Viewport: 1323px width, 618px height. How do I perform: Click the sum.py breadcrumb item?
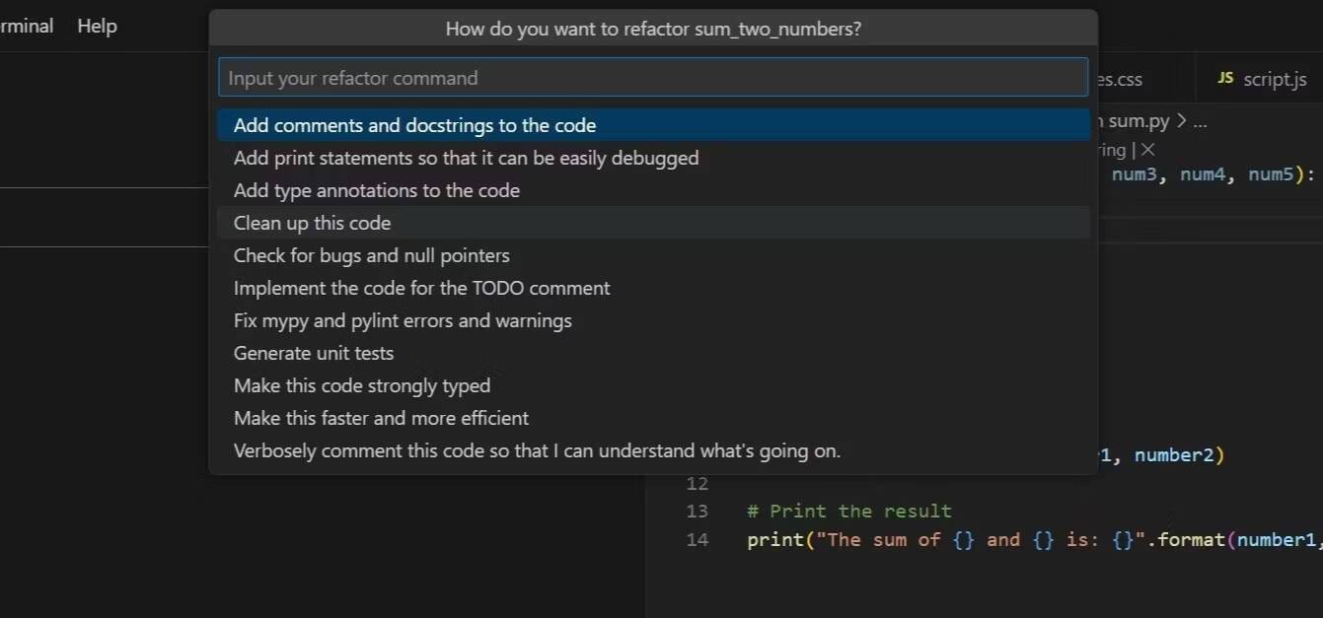(x=1138, y=121)
